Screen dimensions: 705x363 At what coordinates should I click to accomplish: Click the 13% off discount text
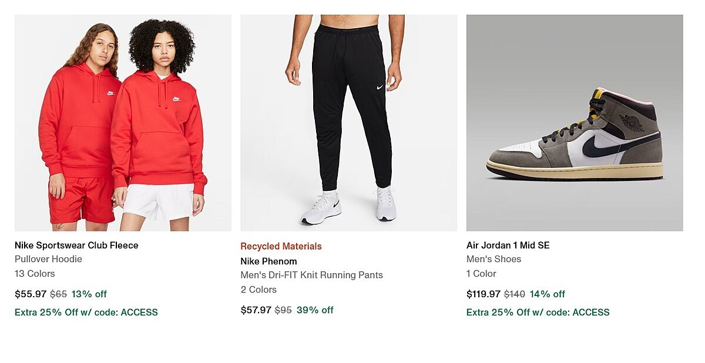pyautogui.click(x=89, y=294)
